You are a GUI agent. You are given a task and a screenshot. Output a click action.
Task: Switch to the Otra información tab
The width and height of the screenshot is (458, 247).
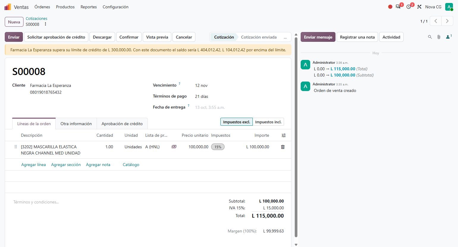(76, 124)
